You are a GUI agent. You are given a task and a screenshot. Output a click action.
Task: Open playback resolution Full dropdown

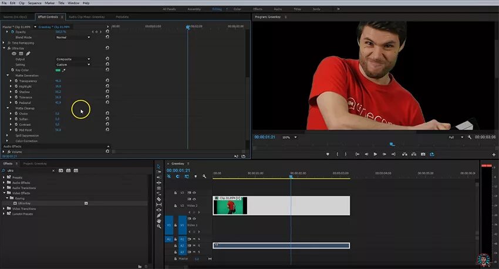pyautogui.click(x=456, y=137)
